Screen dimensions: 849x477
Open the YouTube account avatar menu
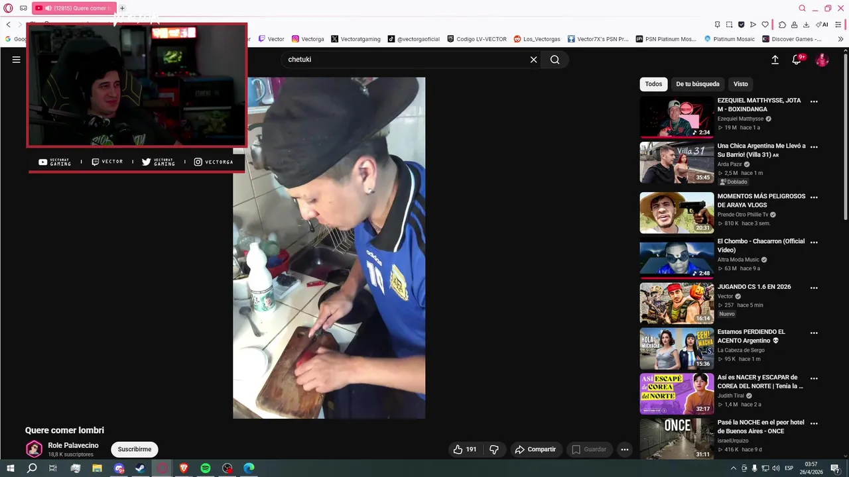tap(822, 60)
